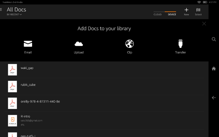The height and width of the screenshot is (137, 219).
Task: Select the rubik_cube document name
Action: (x=28, y=85)
